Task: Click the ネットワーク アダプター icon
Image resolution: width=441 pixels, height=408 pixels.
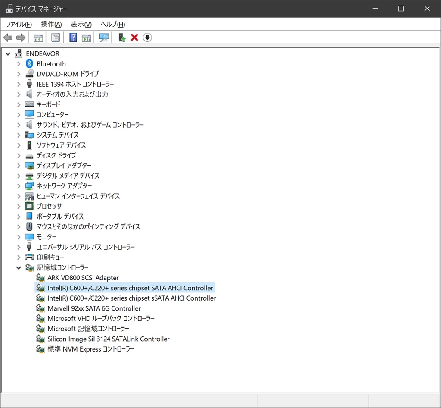Action: (x=29, y=185)
